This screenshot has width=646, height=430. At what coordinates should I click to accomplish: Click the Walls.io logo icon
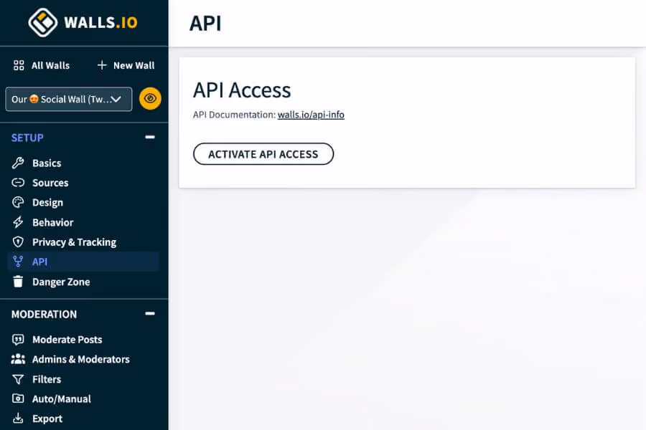(x=43, y=22)
